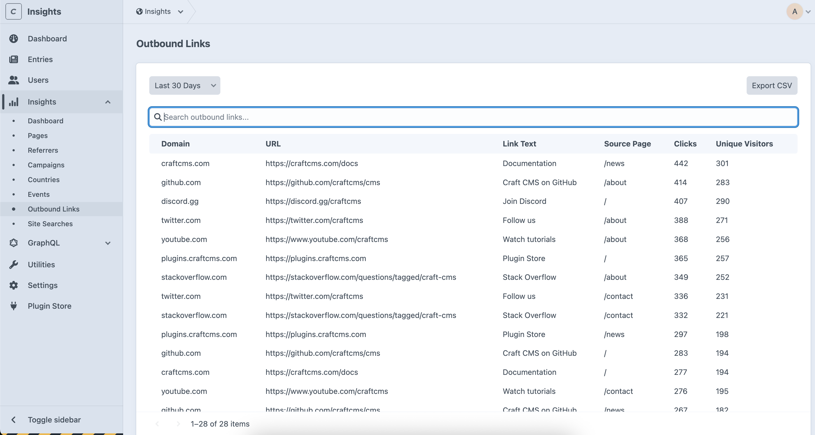Click the Plugin Store plug icon
This screenshot has width=815, height=435.
(14, 306)
